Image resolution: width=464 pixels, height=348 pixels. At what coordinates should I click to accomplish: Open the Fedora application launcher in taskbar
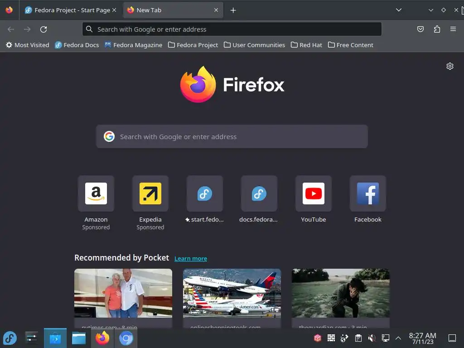coord(10,338)
